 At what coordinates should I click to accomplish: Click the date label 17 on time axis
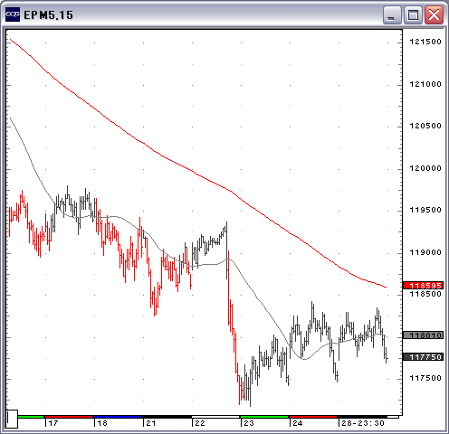point(53,423)
